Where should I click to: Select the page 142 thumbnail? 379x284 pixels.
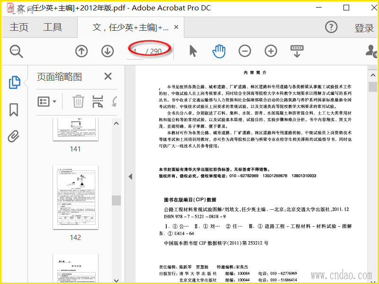(x=75, y=197)
